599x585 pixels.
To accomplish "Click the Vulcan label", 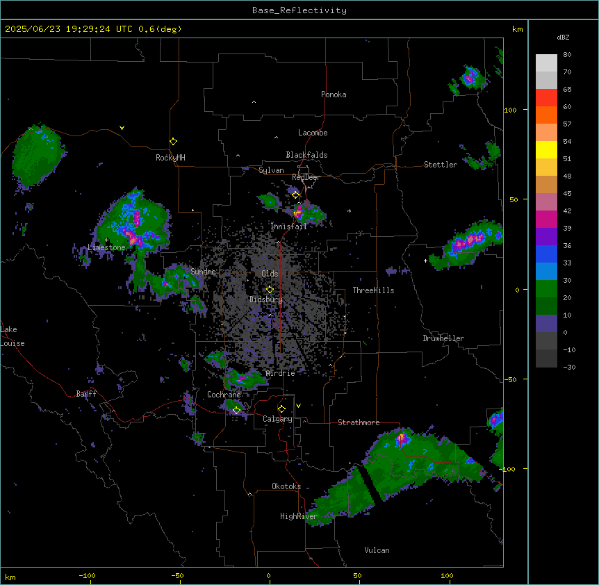I will click(377, 550).
